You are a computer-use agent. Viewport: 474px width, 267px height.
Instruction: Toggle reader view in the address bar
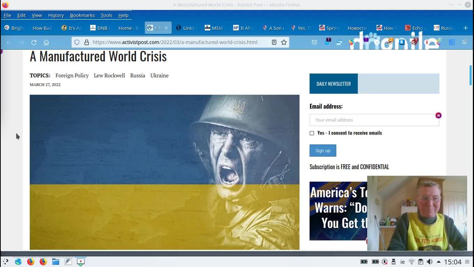tap(274, 42)
